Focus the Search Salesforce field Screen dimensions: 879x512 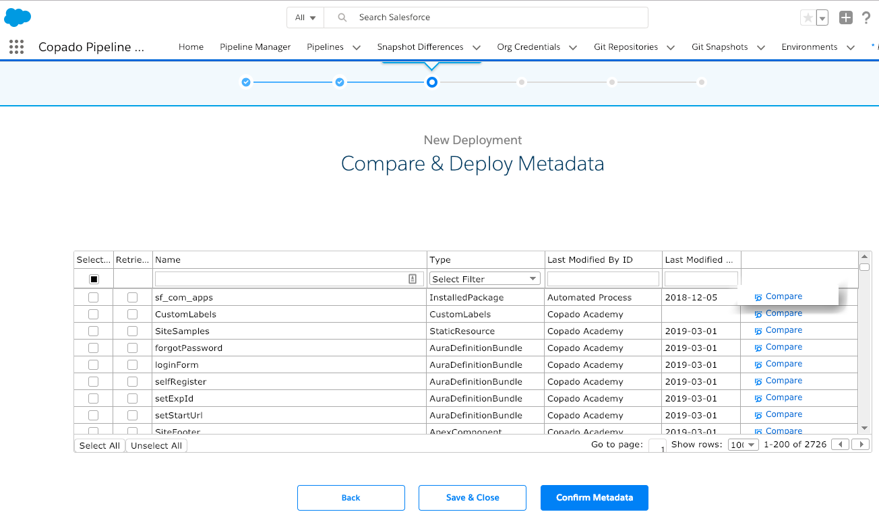point(485,18)
